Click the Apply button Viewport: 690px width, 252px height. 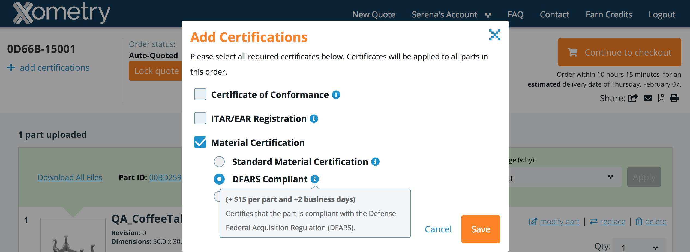pyautogui.click(x=644, y=177)
